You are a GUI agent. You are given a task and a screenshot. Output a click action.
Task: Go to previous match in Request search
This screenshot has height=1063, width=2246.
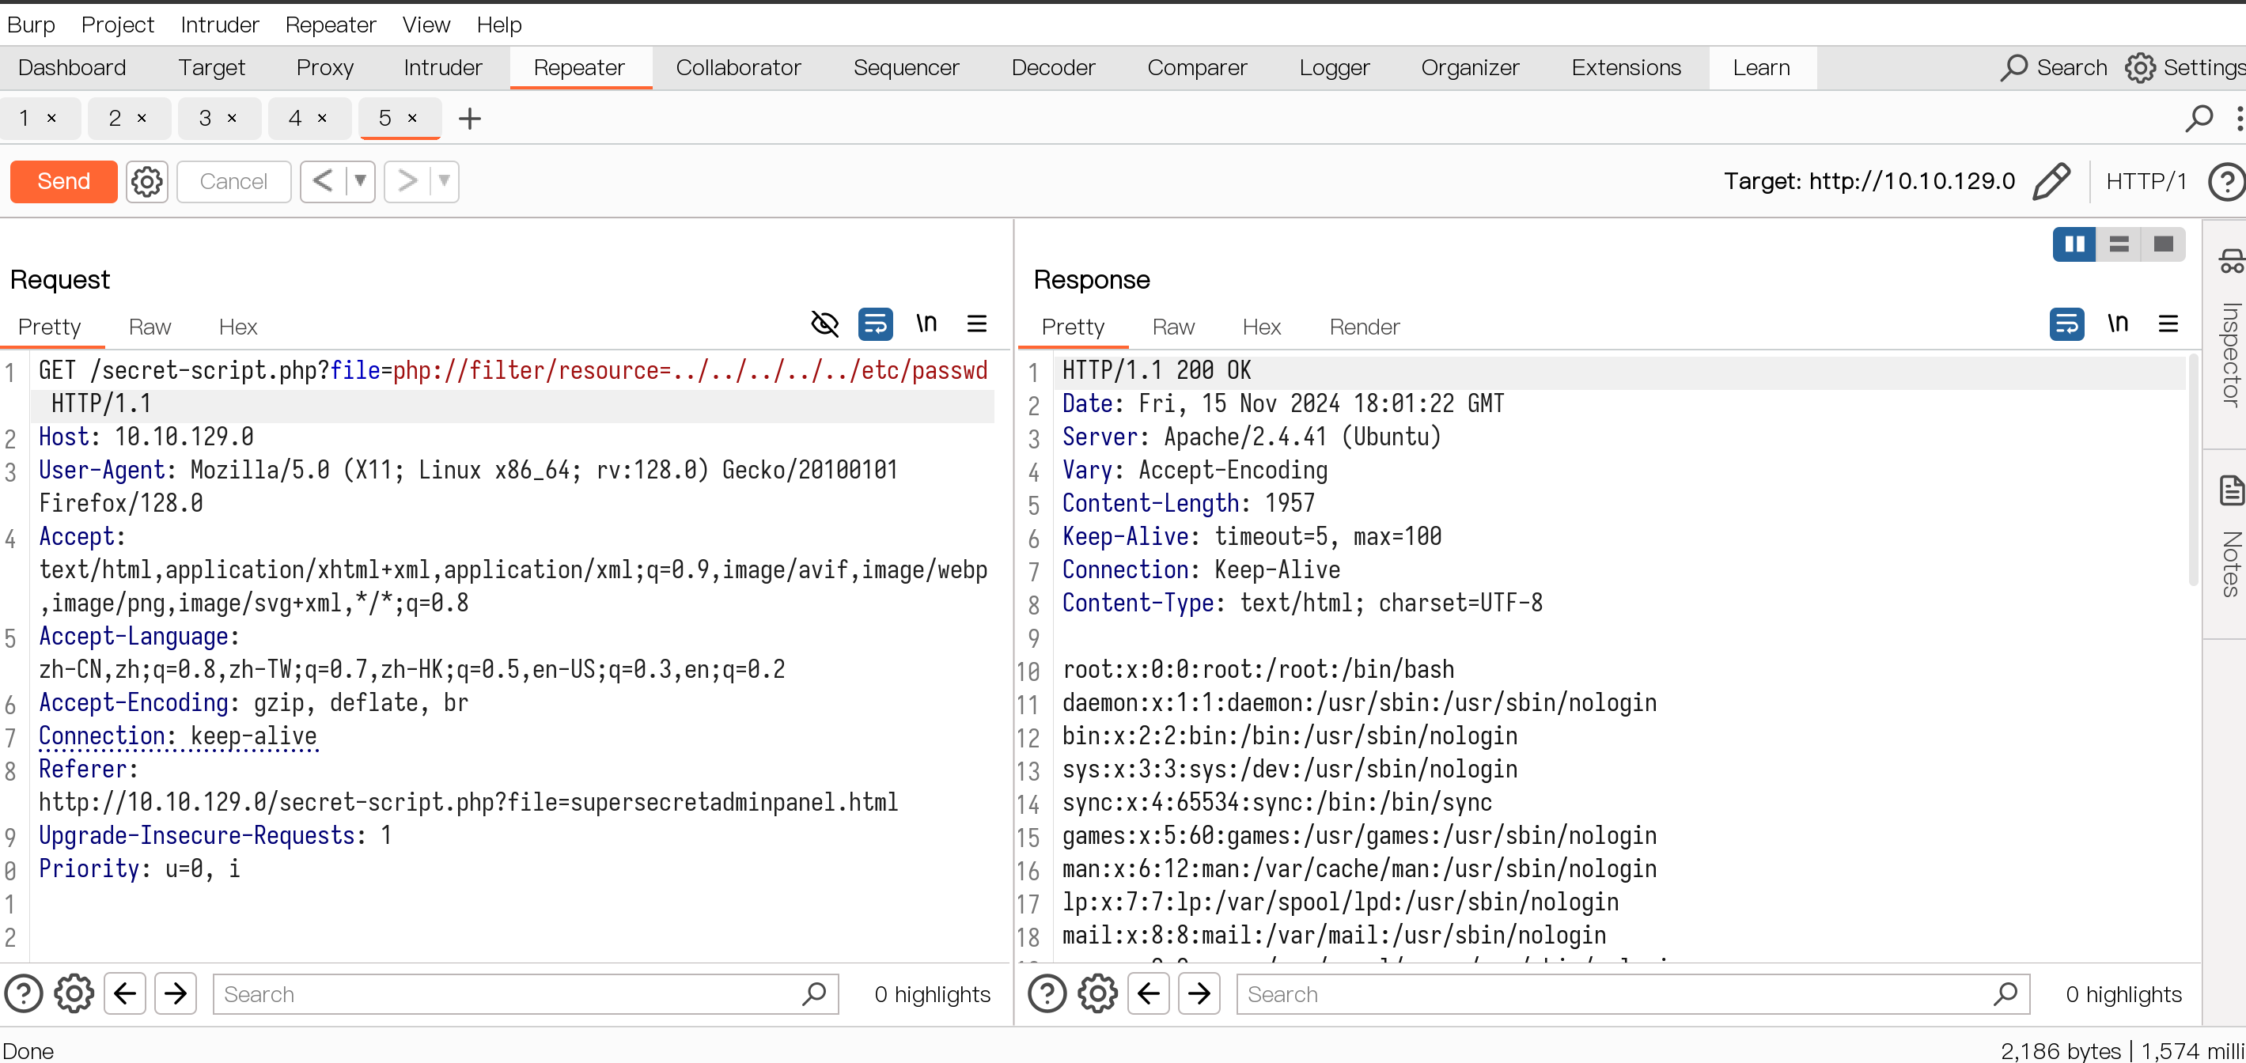click(125, 993)
